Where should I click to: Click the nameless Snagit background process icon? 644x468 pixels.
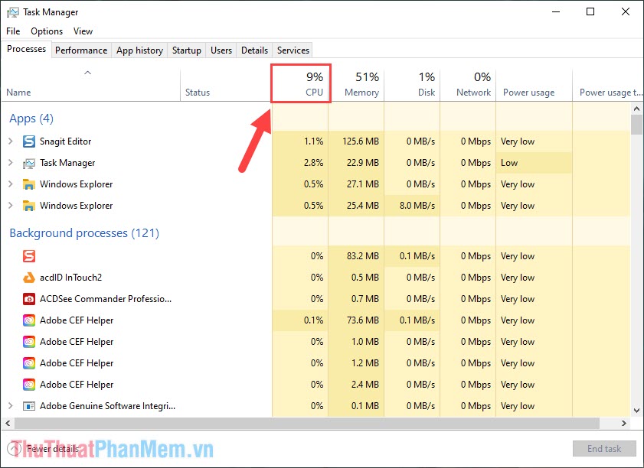pyautogui.click(x=29, y=256)
